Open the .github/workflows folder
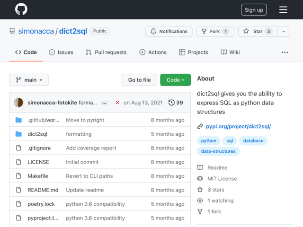The image size is (303, 227). [x=44, y=120]
